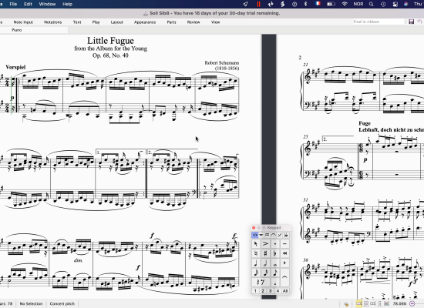Click the rest button in Keypad
This screenshot has width=424, height=308.
click(261, 282)
